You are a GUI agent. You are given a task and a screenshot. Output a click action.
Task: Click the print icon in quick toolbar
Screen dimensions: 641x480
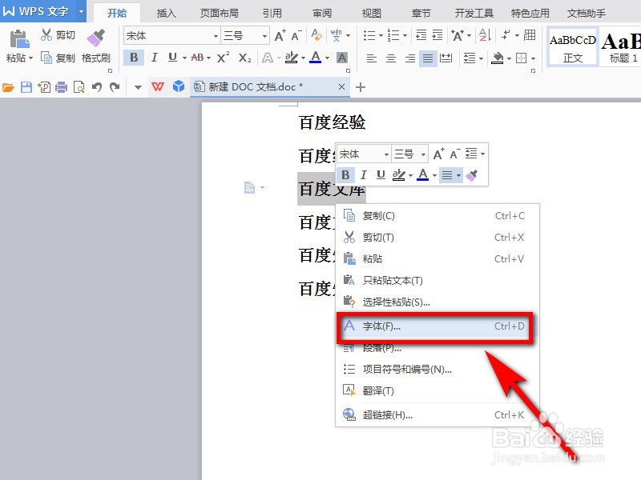62,87
